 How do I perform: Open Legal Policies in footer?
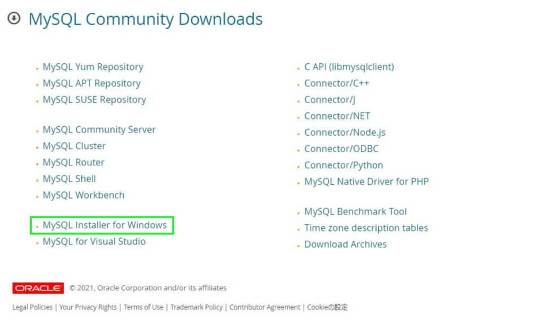point(32,307)
